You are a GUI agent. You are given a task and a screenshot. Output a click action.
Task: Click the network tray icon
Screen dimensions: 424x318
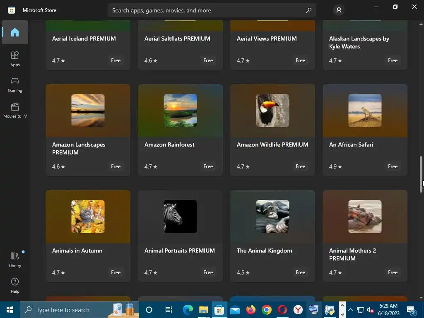click(x=361, y=310)
